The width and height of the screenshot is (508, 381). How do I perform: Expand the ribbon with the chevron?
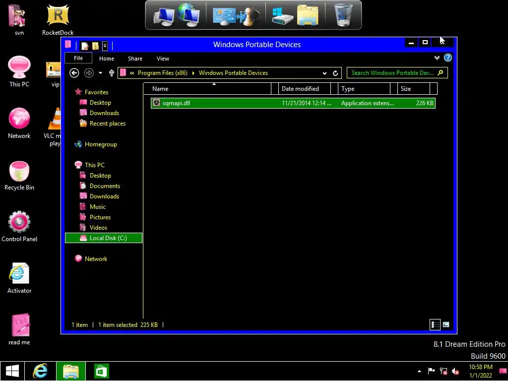pos(437,58)
